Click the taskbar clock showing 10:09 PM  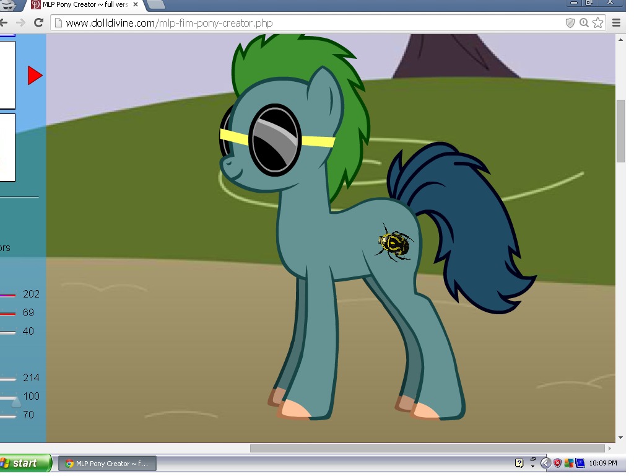pyautogui.click(x=603, y=462)
